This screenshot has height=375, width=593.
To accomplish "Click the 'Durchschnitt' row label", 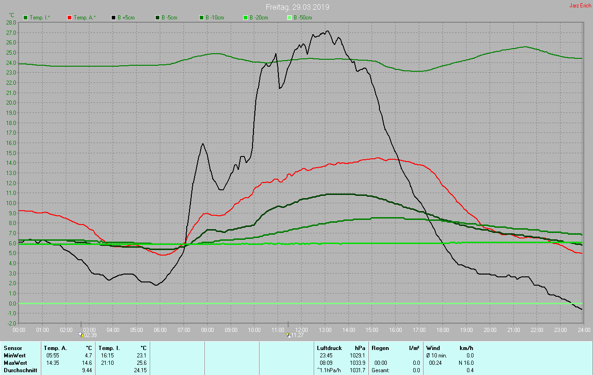I will click(x=20, y=370).
